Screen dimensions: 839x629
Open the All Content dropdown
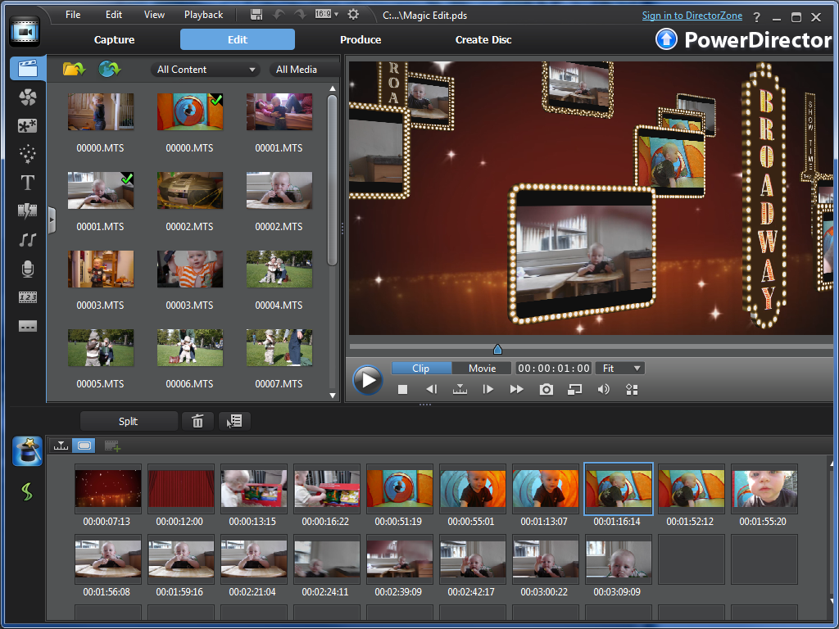(x=205, y=70)
